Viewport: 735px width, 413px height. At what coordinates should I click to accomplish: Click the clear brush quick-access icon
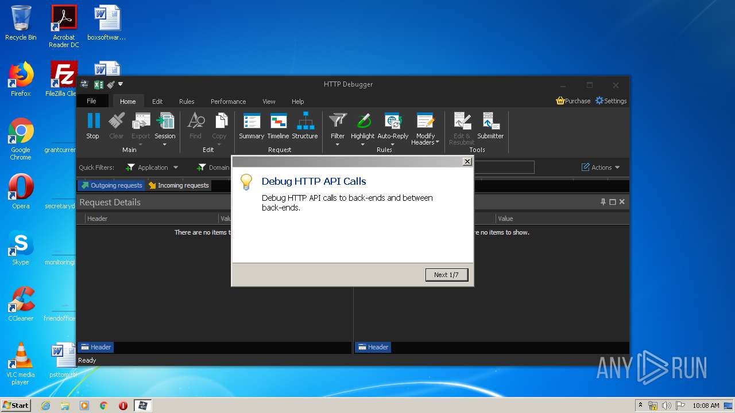pyautogui.click(x=110, y=84)
